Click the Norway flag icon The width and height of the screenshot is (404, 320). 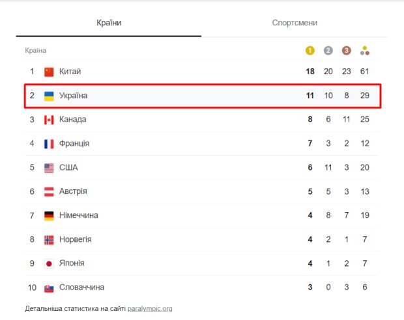pyautogui.click(x=49, y=240)
